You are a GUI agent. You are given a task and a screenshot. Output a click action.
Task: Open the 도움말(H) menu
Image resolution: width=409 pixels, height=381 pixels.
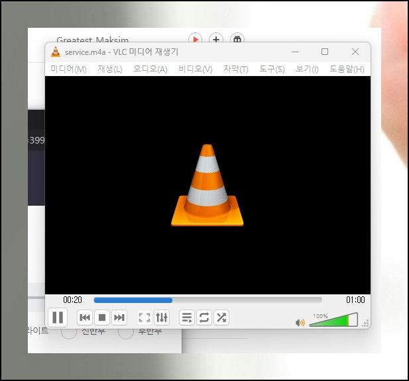point(347,69)
